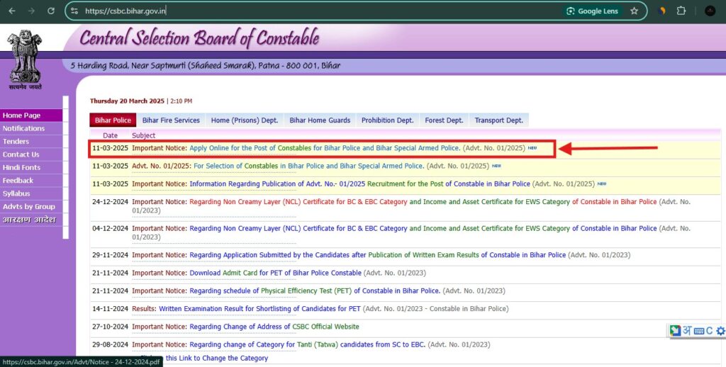Open Regarding Change of Address of CSBC Website link
Image resolution: width=726 pixels, height=367 pixels.
pyautogui.click(x=274, y=327)
